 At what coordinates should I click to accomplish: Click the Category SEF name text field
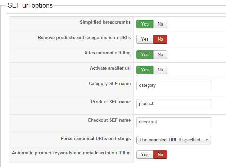[x=174, y=85]
